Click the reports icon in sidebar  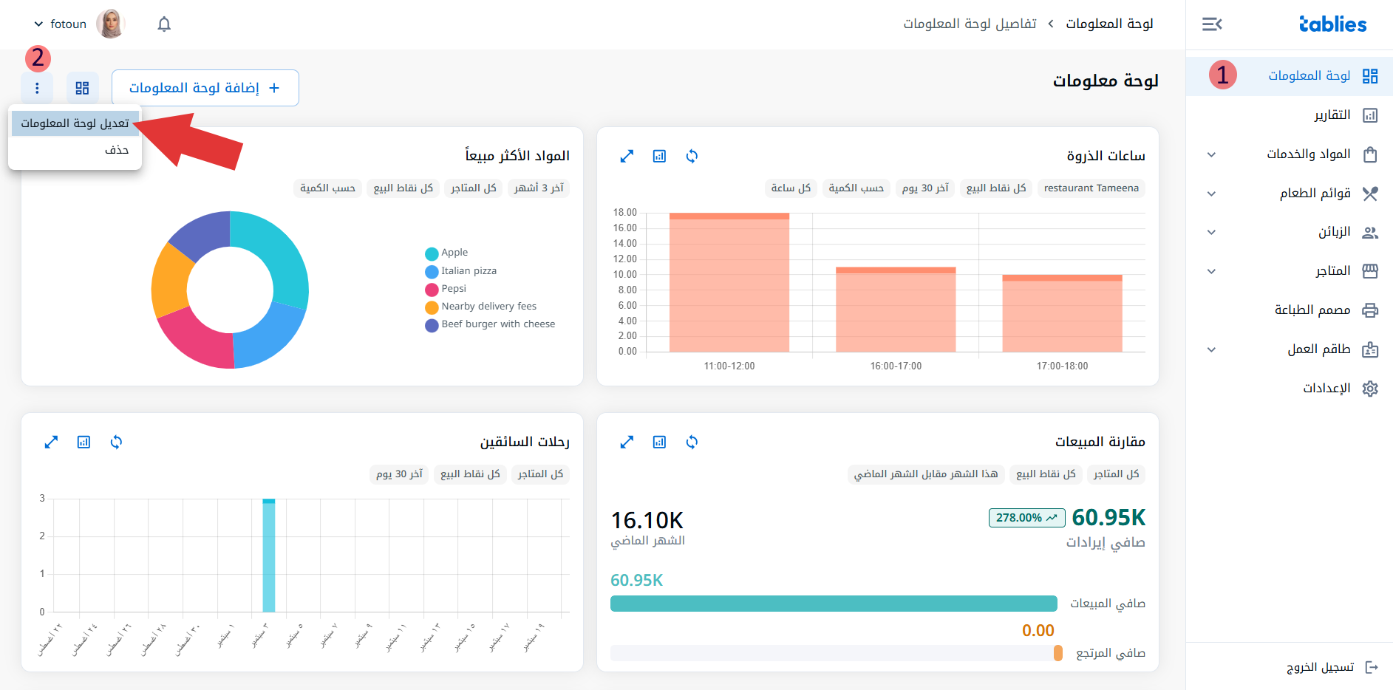(1370, 115)
